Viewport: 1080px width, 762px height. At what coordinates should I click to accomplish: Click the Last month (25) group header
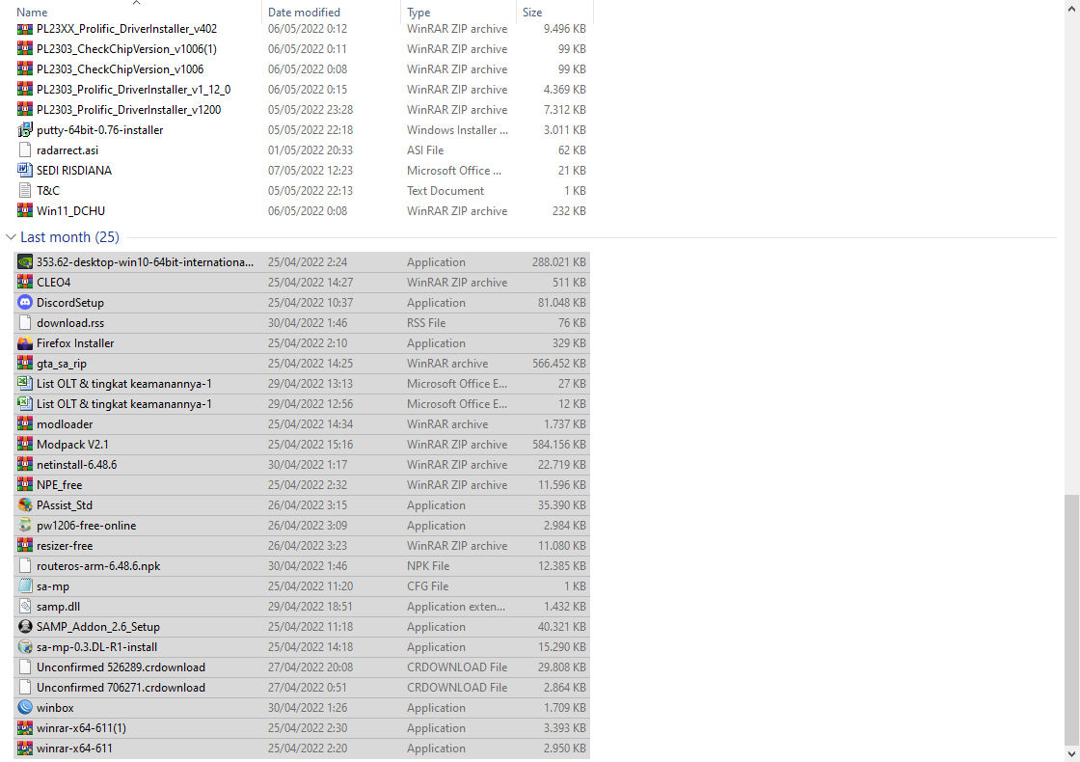(x=69, y=237)
